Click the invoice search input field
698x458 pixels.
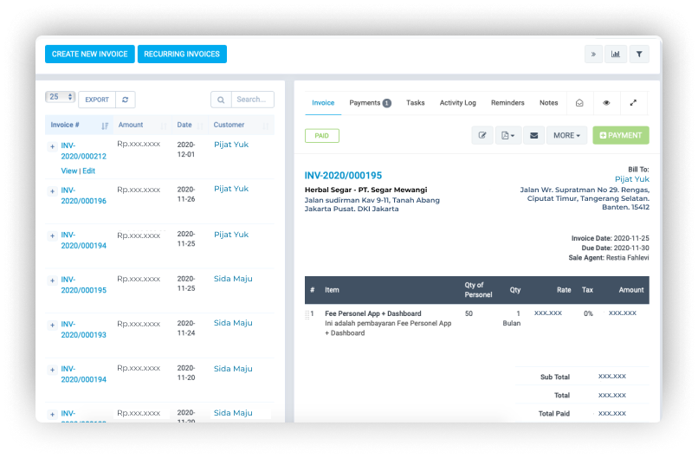(252, 100)
